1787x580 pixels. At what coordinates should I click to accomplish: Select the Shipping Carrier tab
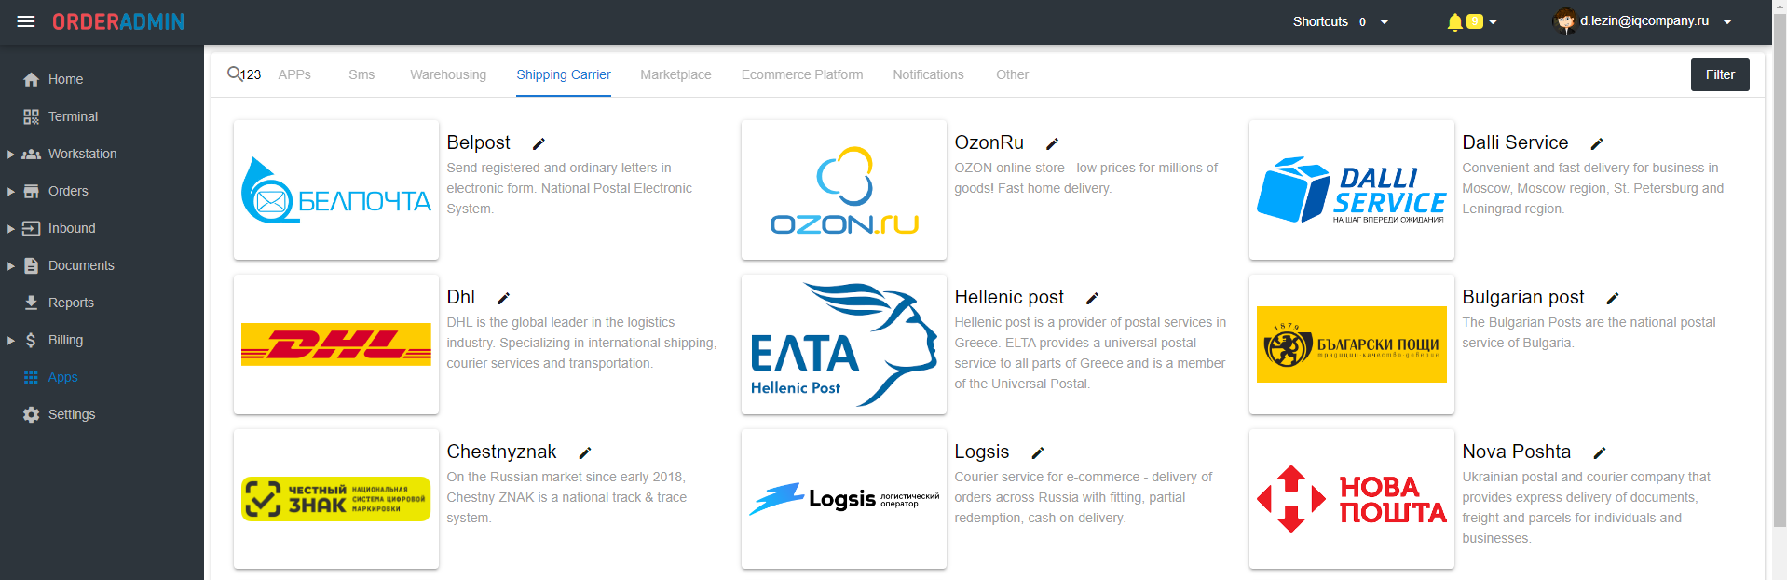(x=564, y=74)
